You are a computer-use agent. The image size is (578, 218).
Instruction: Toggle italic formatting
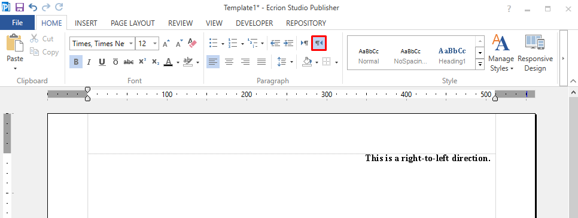(x=89, y=62)
